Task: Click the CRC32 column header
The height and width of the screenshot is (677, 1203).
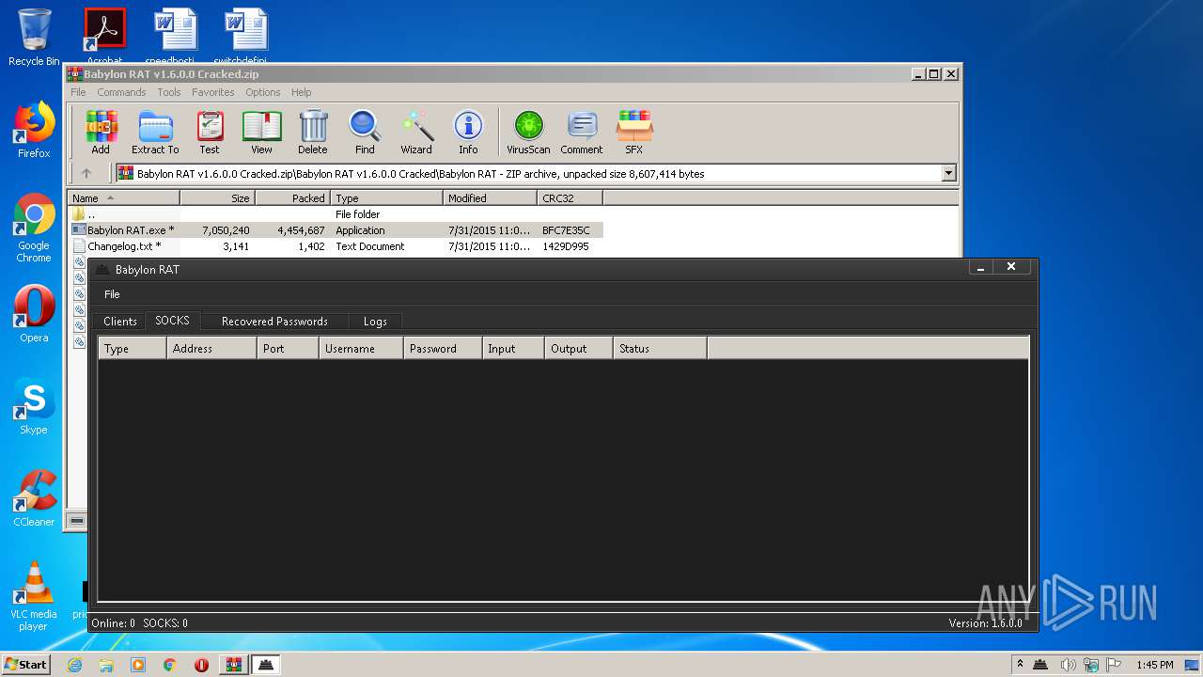Action: [570, 198]
